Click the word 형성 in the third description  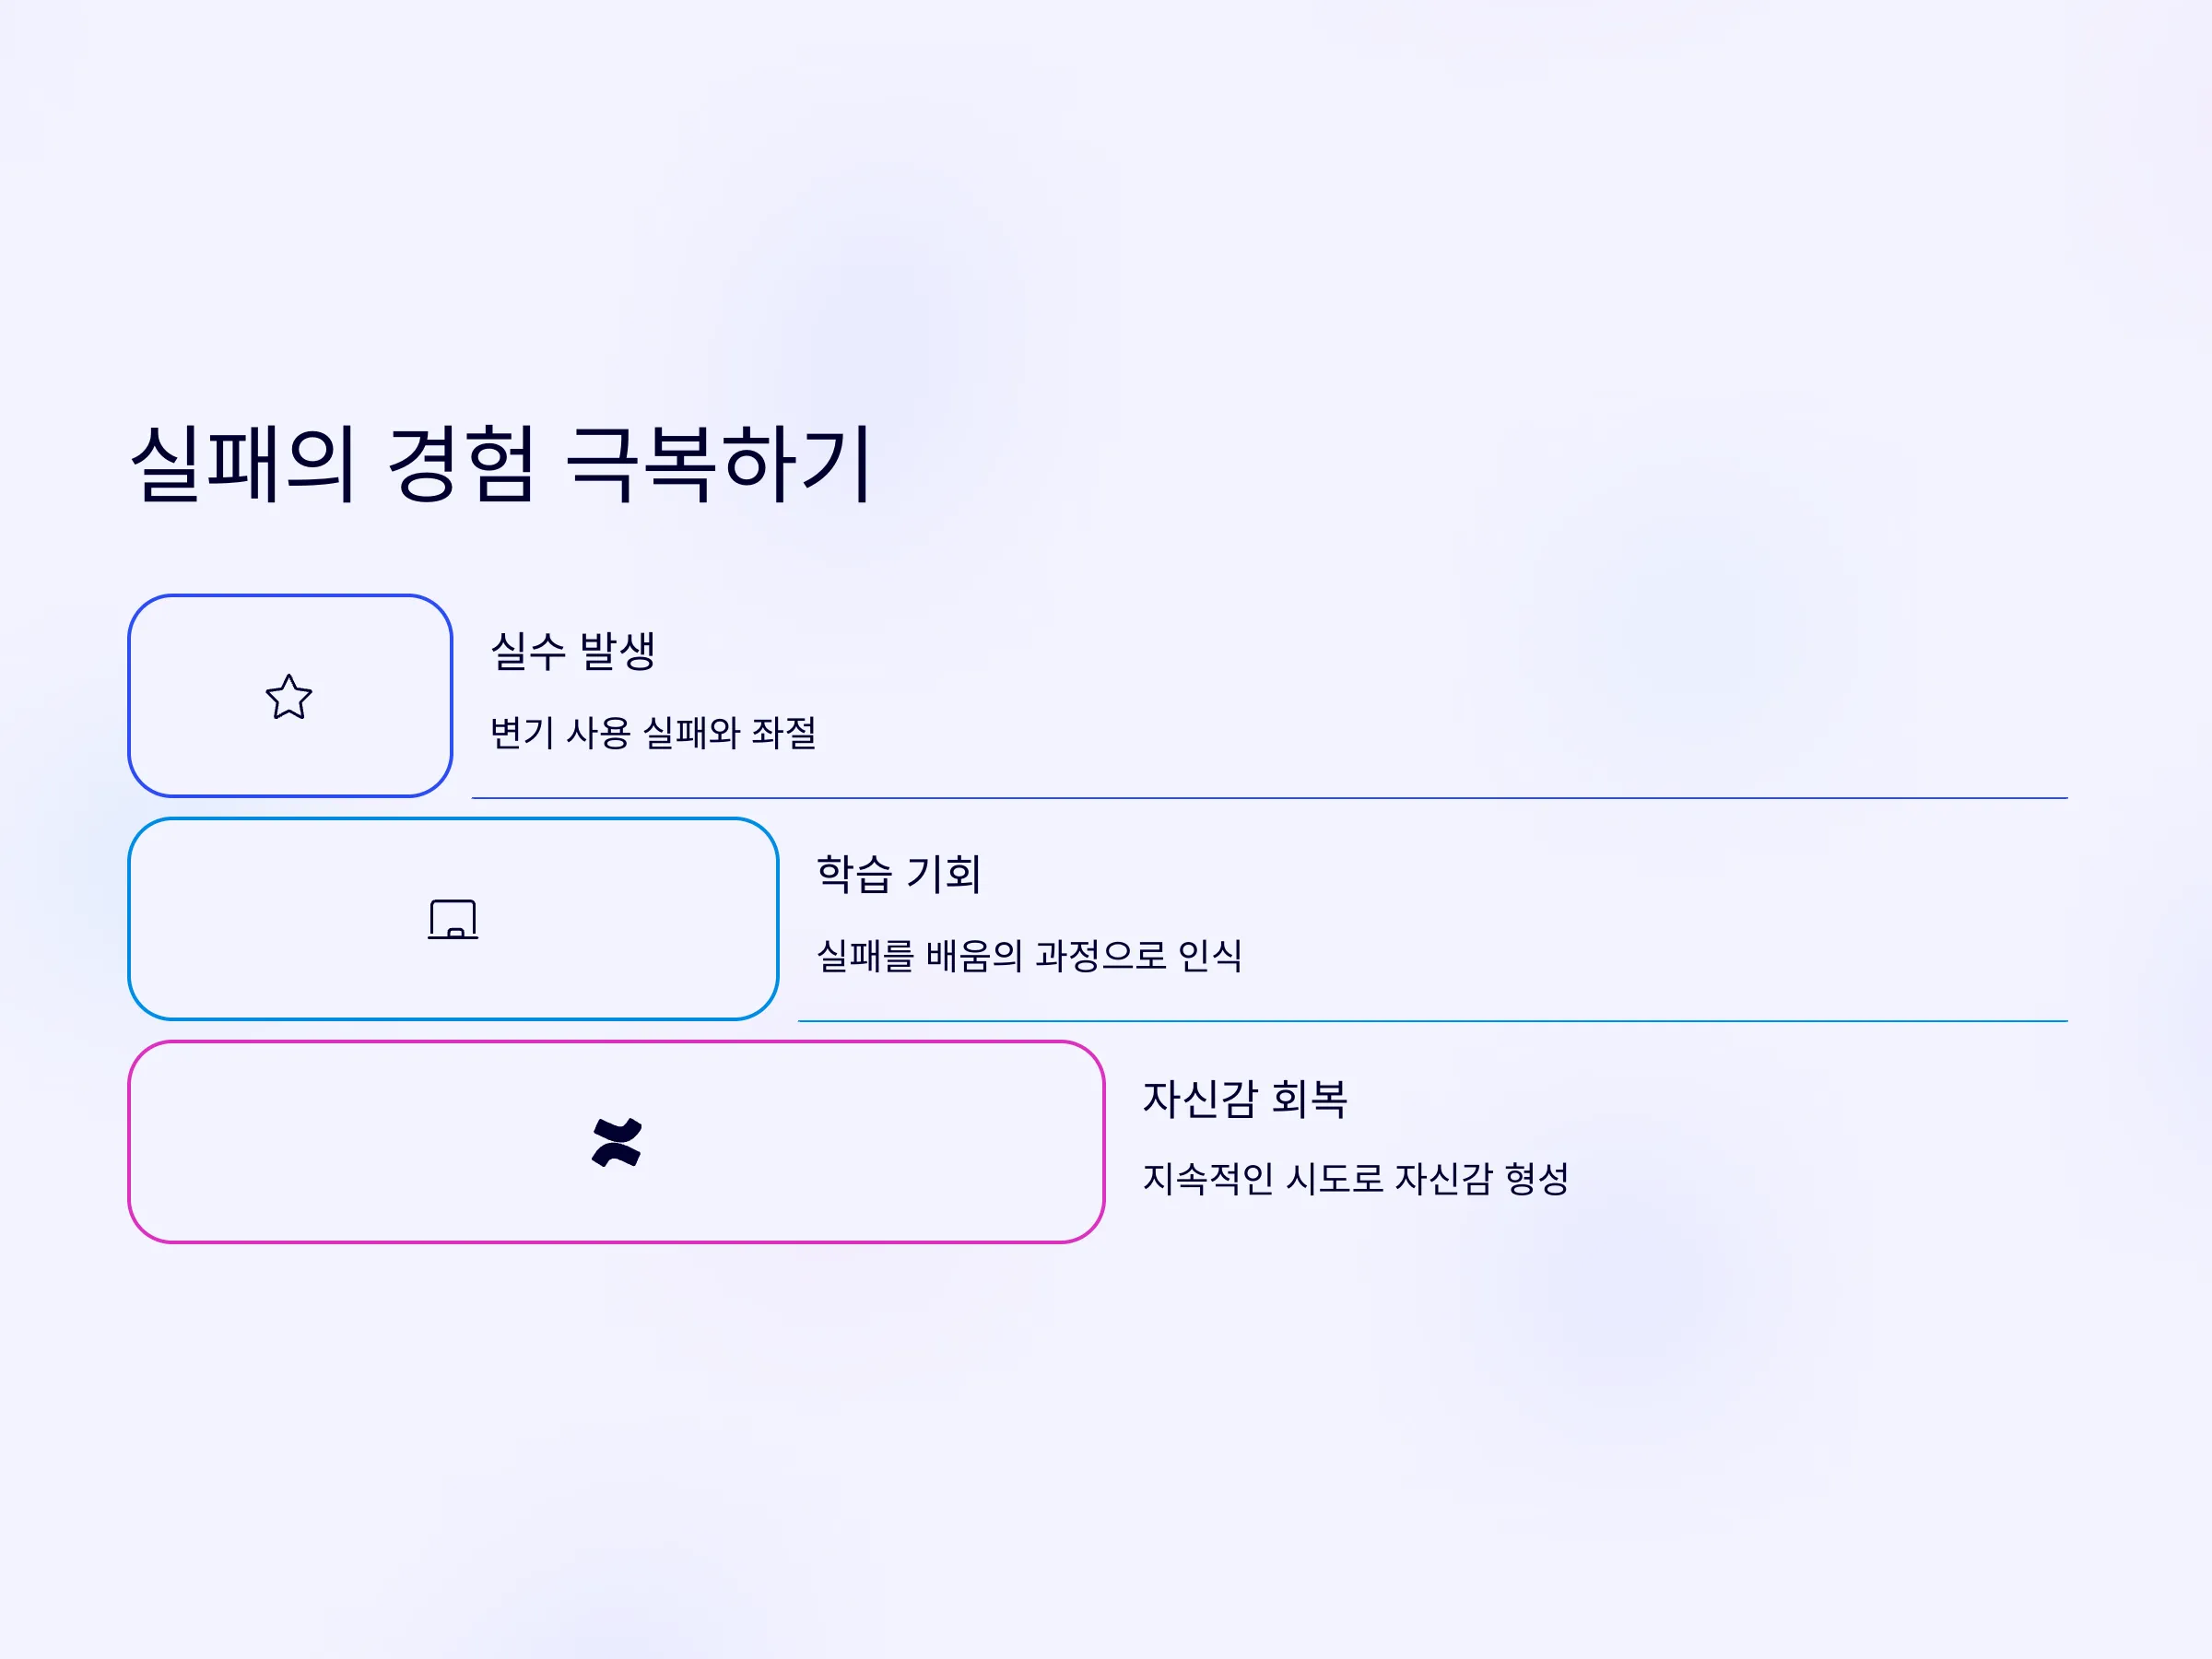(1537, 1179)
